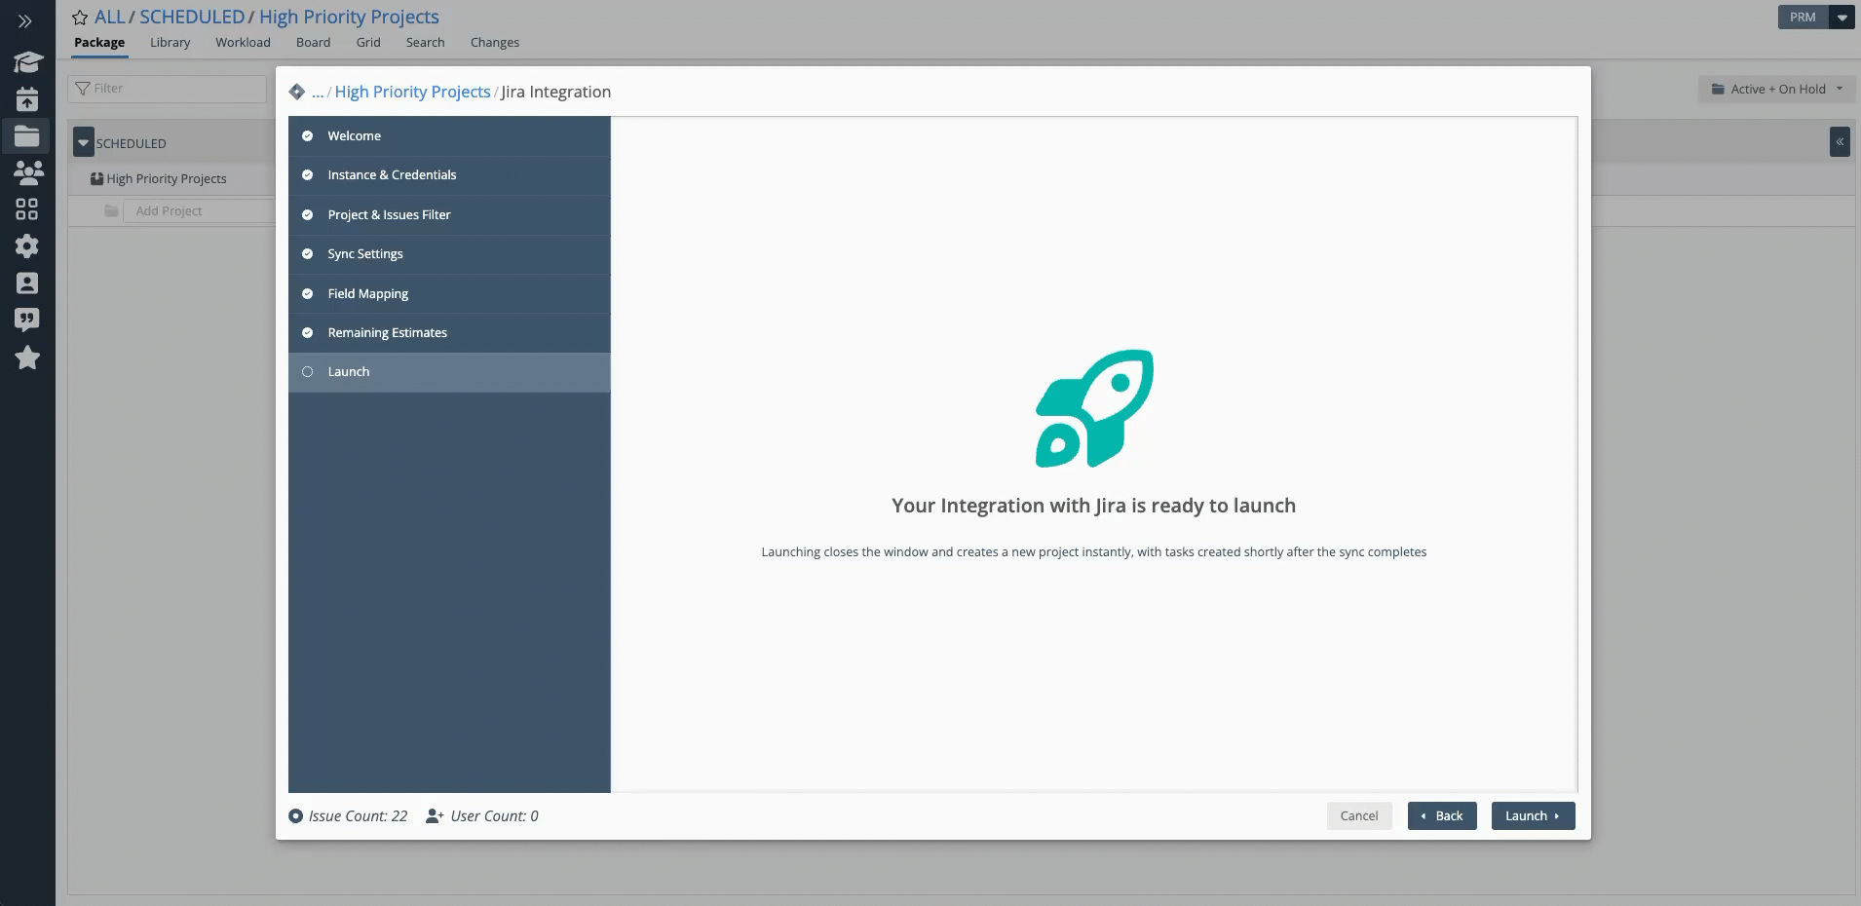Open the Active + On Hold dropdown
This screenshot has height=906, width=1861.
pos(1777,89)
